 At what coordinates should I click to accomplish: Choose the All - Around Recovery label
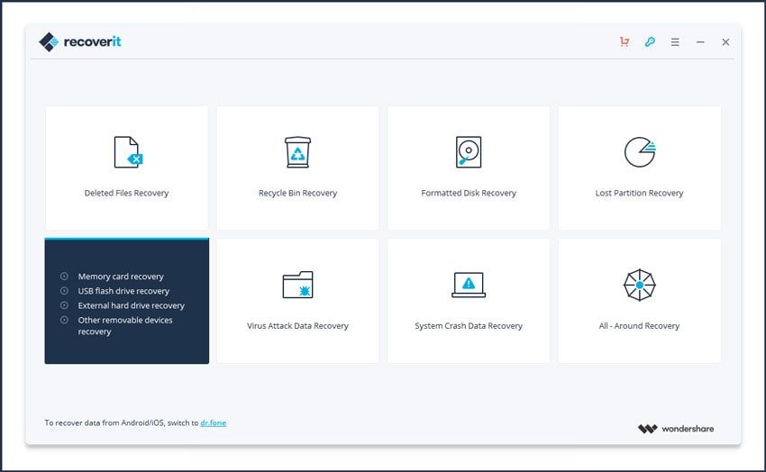point(639,325)
